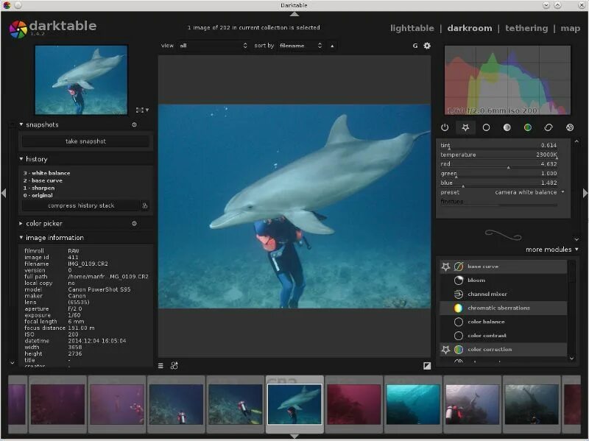Select white balance history item
589x441 pixels.
(x=47, y=173)
